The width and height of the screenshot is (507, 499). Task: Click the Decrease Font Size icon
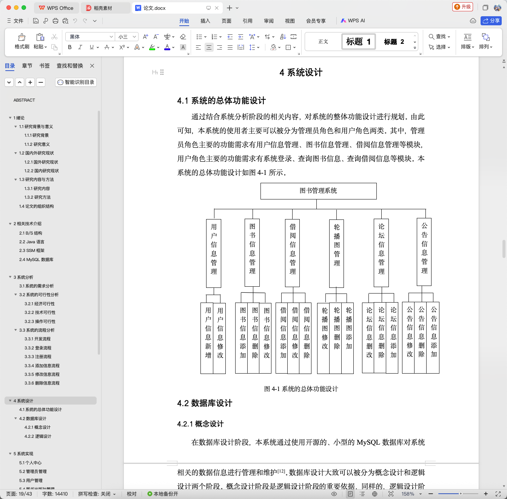click(156, 37)
